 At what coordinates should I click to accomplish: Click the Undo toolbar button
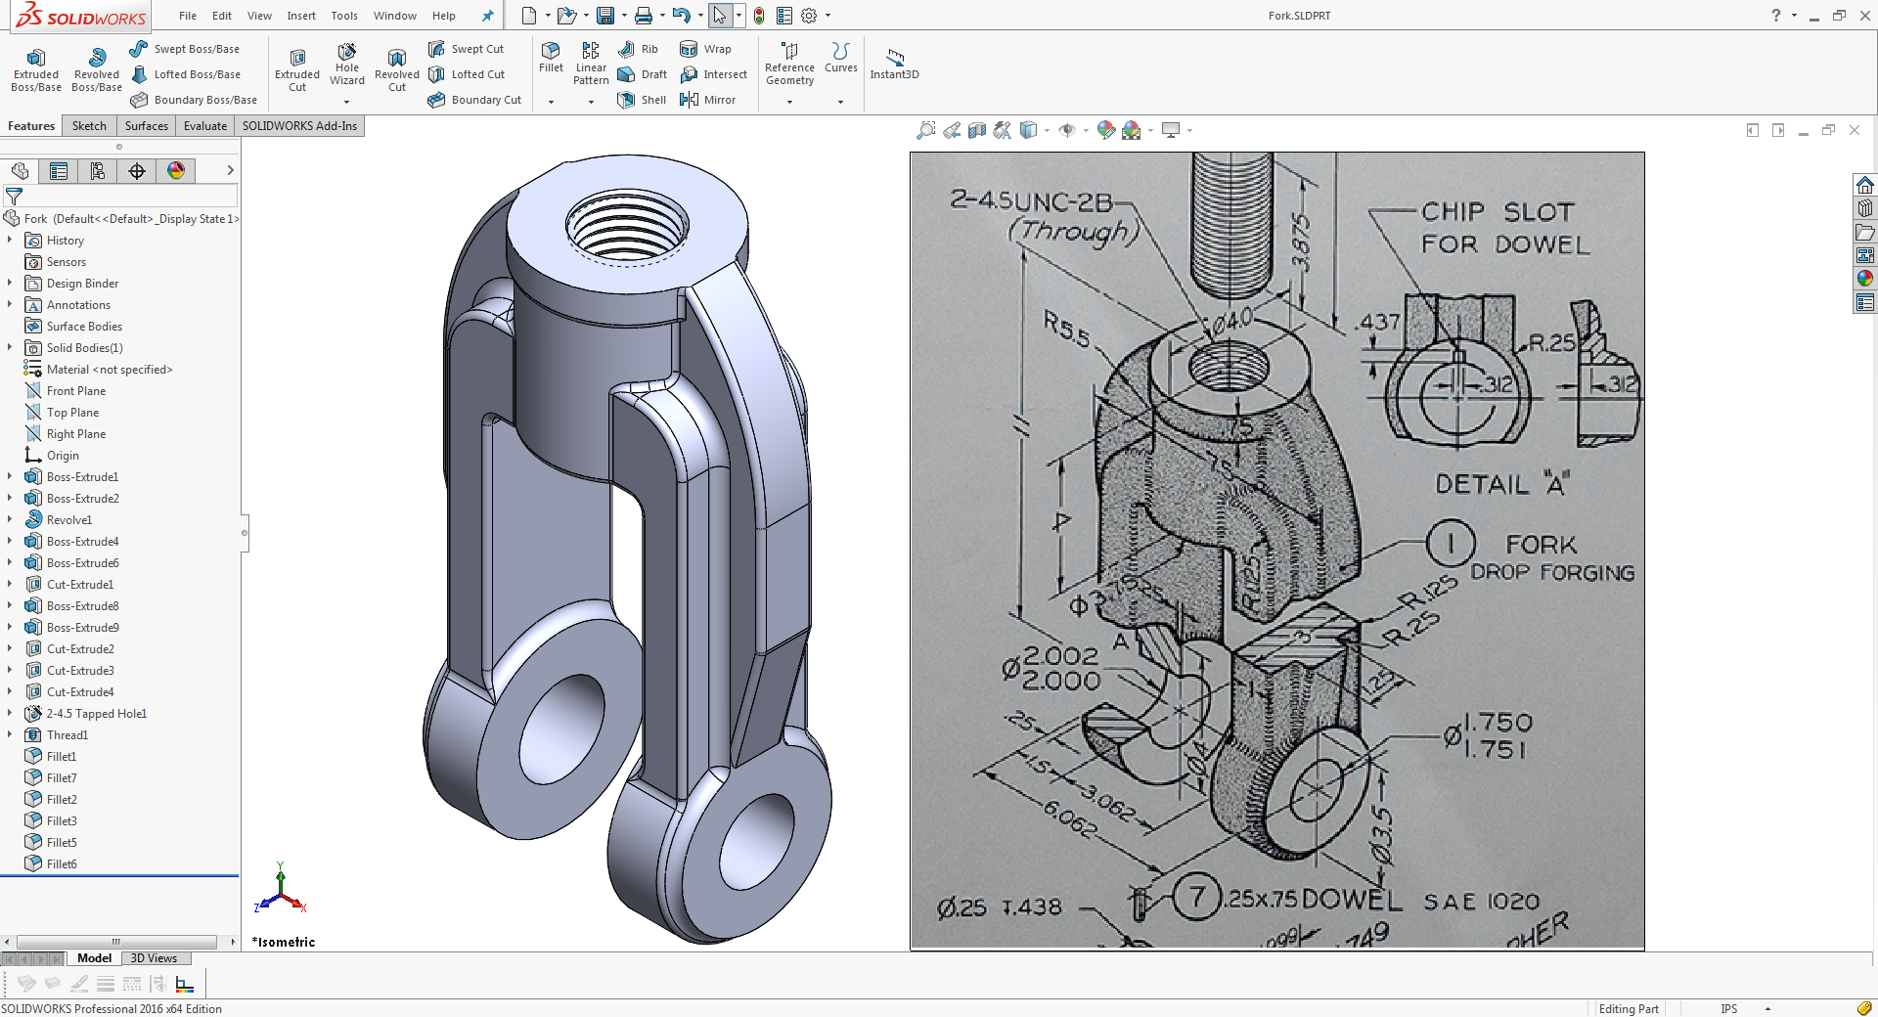(681, 16)
